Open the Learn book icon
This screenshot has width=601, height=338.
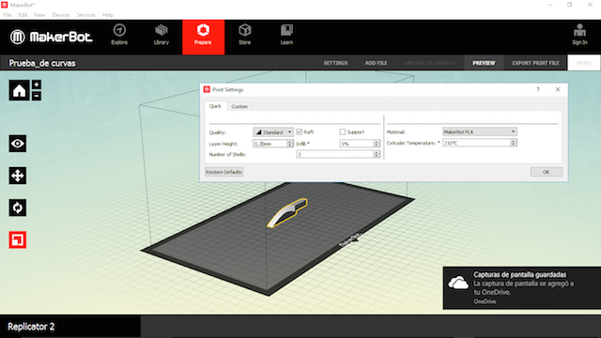pyautogui.click(x=286, y=30)
